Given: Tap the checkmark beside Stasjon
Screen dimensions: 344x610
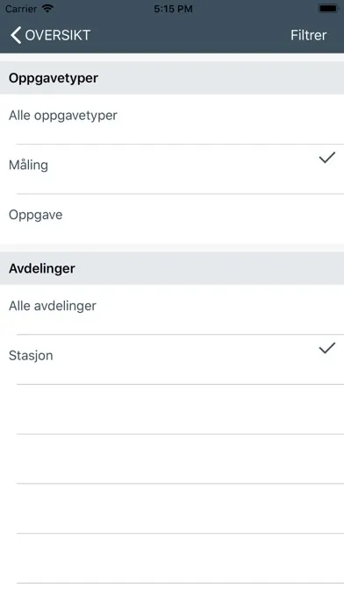Looking at the screenshot, I should [327, 348].
